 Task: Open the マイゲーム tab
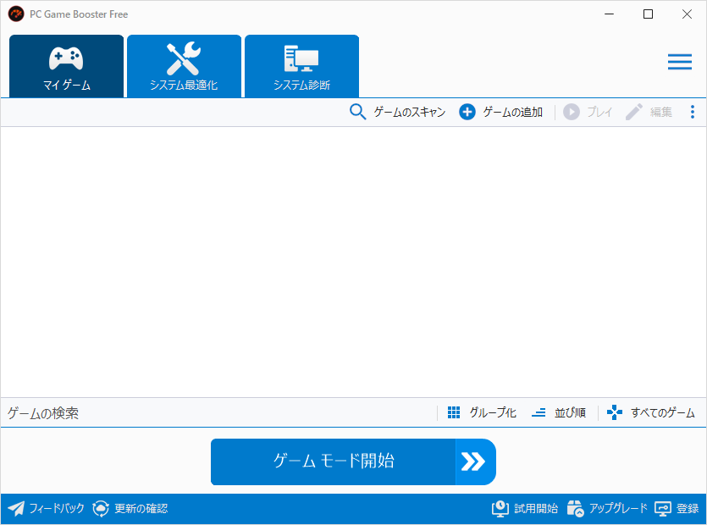[66, 66]
